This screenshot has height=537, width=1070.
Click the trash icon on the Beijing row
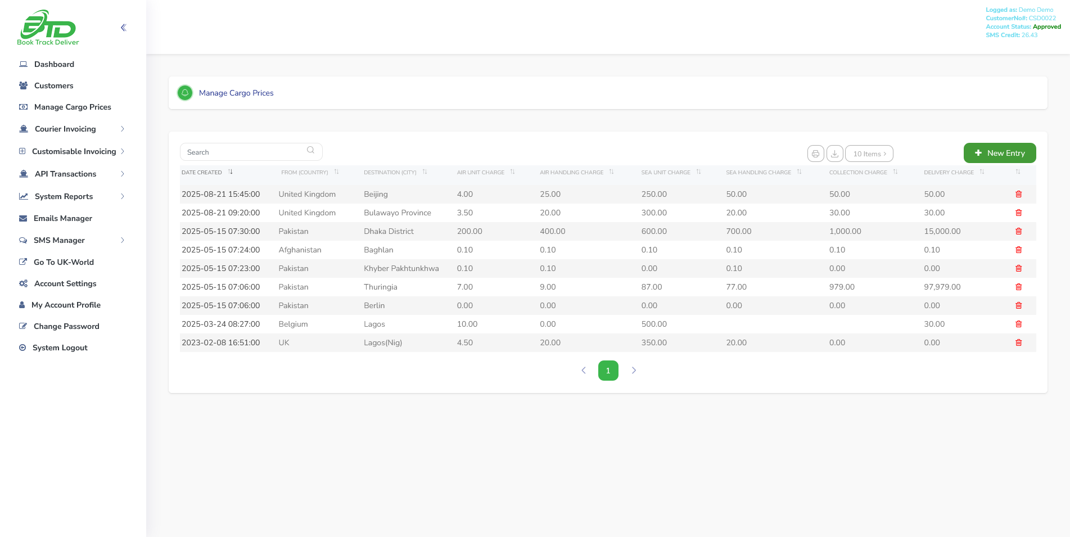click(1019, 194)
